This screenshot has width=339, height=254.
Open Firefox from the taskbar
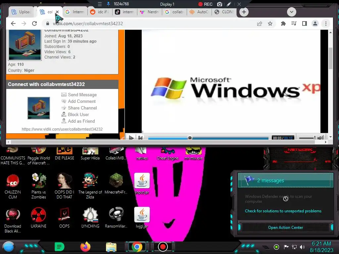click(85, 247)
